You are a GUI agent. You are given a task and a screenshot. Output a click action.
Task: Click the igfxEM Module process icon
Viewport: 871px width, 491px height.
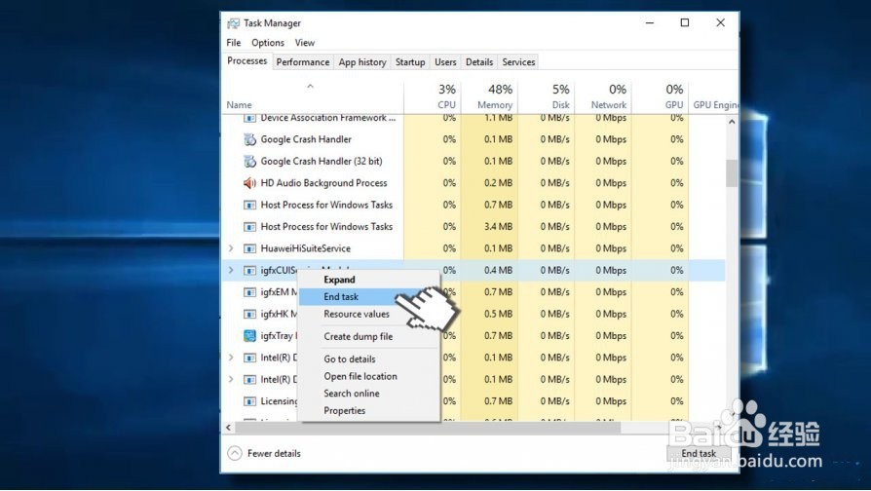click(250, 292)
